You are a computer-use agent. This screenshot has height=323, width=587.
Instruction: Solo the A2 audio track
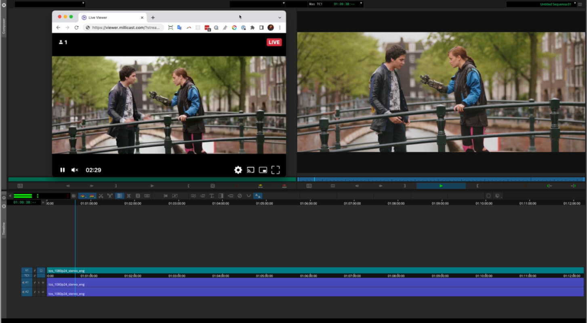click(39, 292)
